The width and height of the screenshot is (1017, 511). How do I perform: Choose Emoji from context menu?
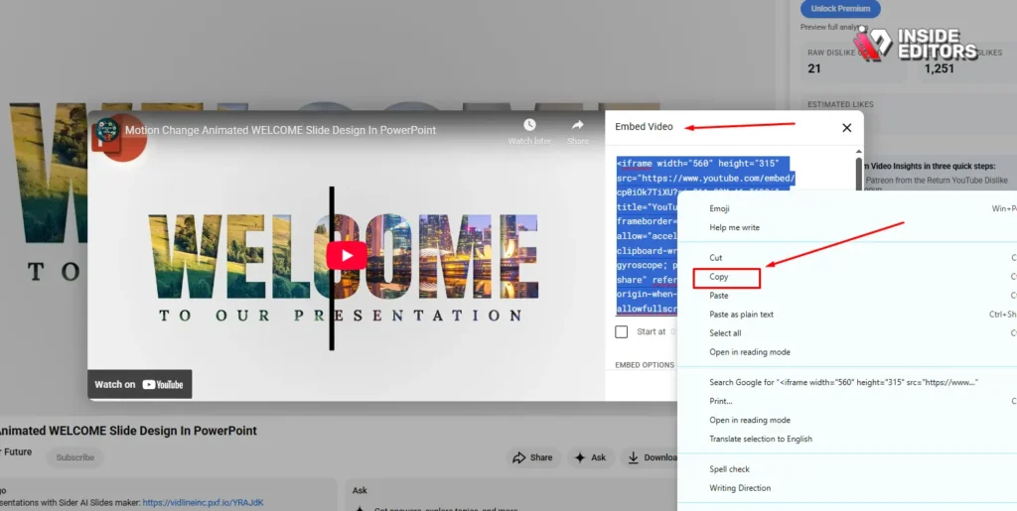point(719,208)
